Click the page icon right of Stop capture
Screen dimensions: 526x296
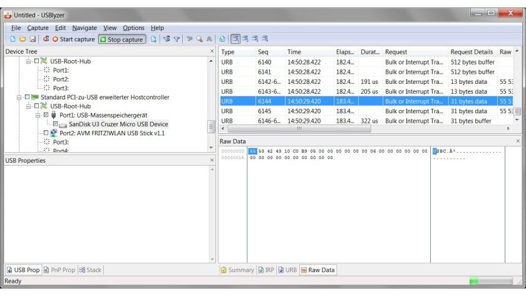pyautogui.click(x=153, y=39)
